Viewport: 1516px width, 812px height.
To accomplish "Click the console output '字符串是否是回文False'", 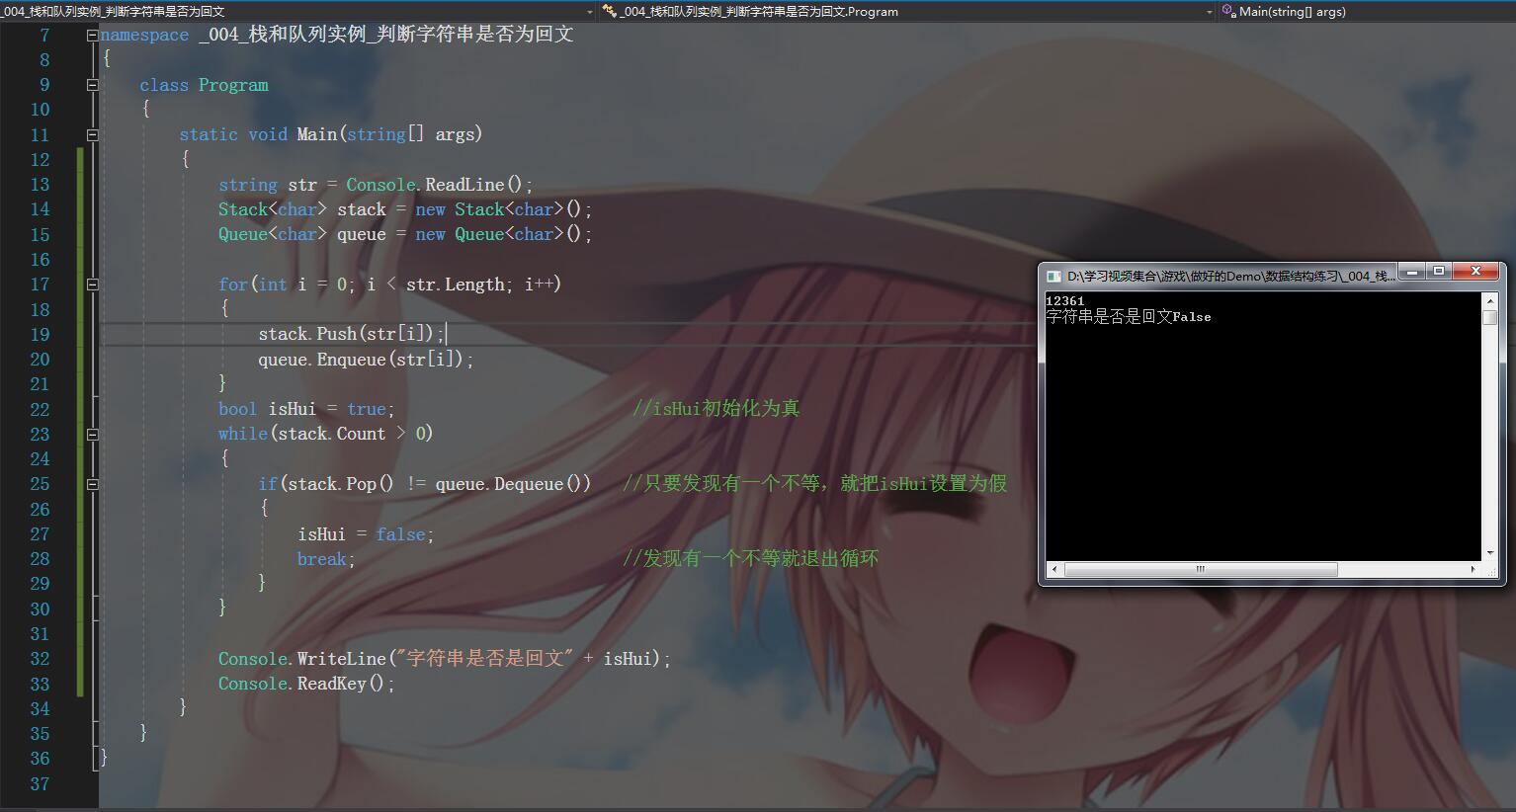I will 1129,317.
